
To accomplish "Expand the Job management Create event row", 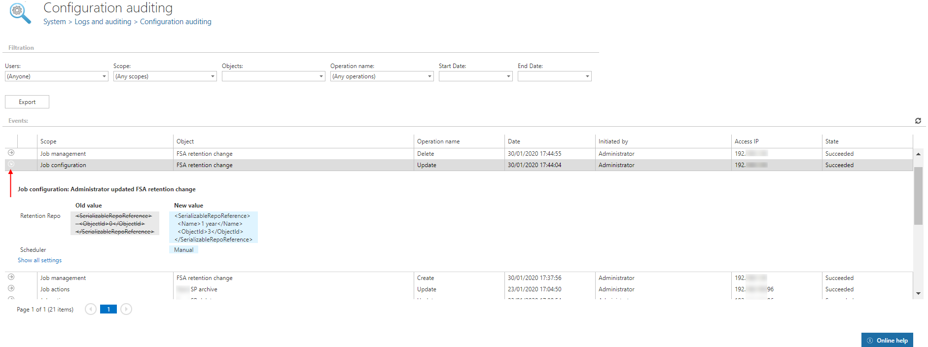I will pos(11,277).
